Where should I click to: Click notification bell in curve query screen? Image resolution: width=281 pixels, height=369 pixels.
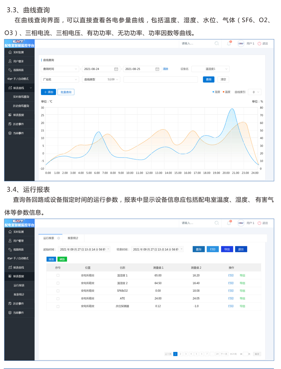[x=229, y=43]
